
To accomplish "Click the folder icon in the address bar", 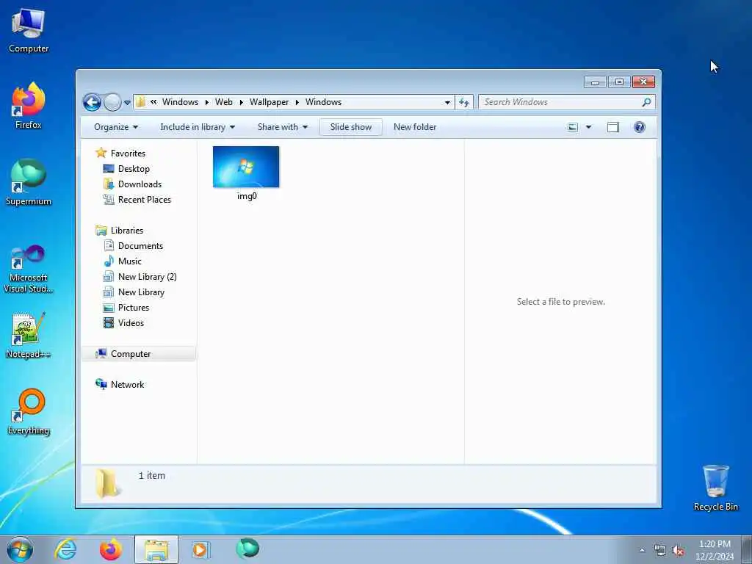I will coord(140,102).
